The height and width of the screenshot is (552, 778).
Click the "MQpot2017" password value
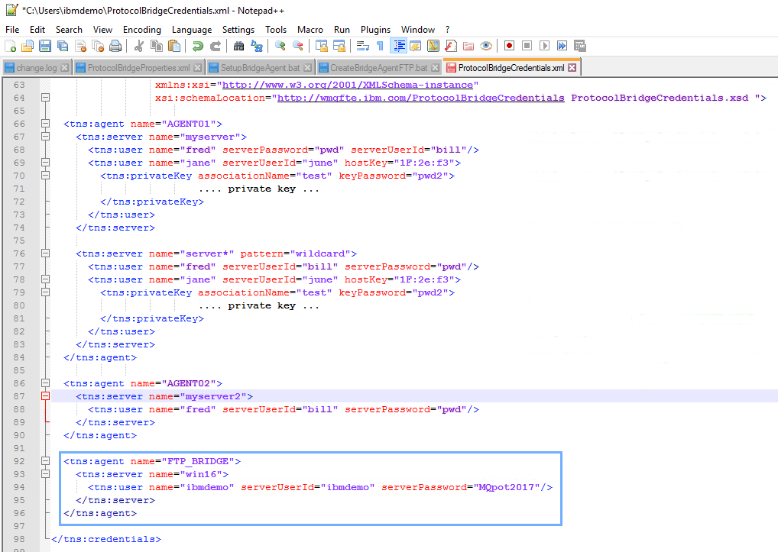point(506,487)
